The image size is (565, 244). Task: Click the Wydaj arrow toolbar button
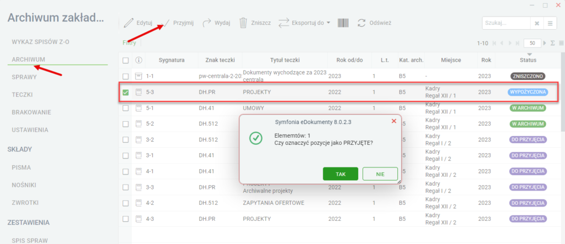tap(216, 23)
